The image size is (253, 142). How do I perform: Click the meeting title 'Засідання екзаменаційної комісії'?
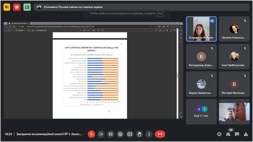click(x=49, y=134)
